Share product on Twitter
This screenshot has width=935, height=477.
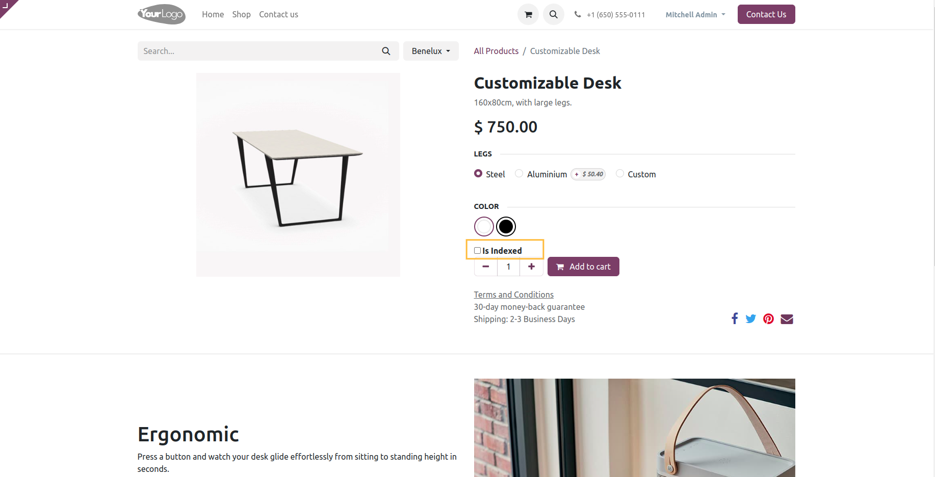click(x=750, y=319)
